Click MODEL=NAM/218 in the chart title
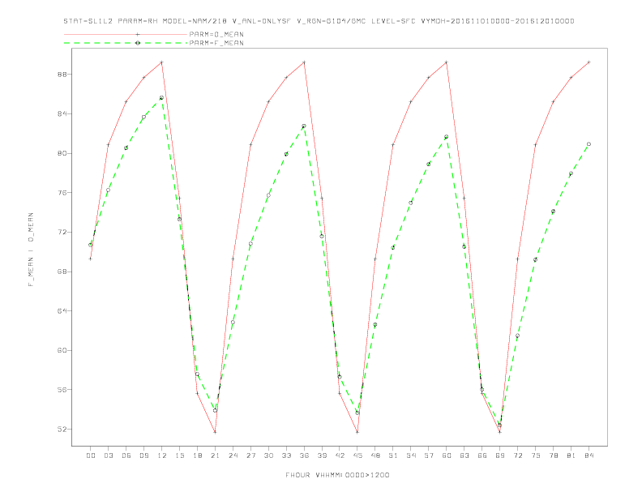The width and height of the screenshot is (642, 496). point(195,21)
